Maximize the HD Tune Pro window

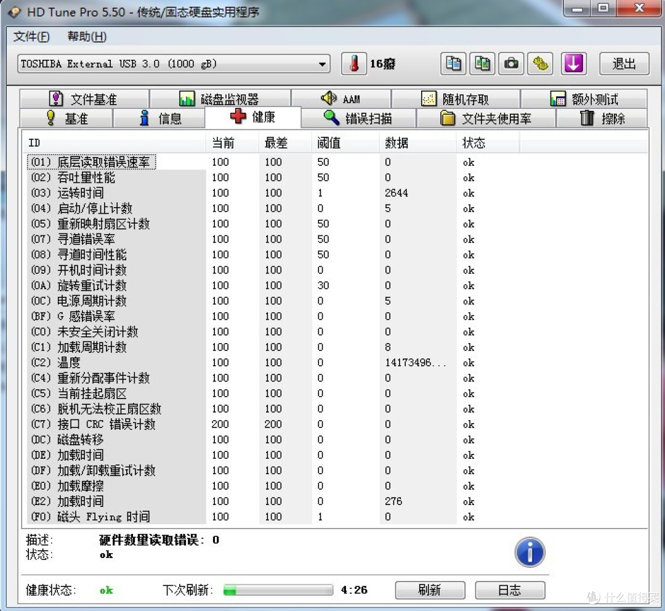tap(603, 7)
